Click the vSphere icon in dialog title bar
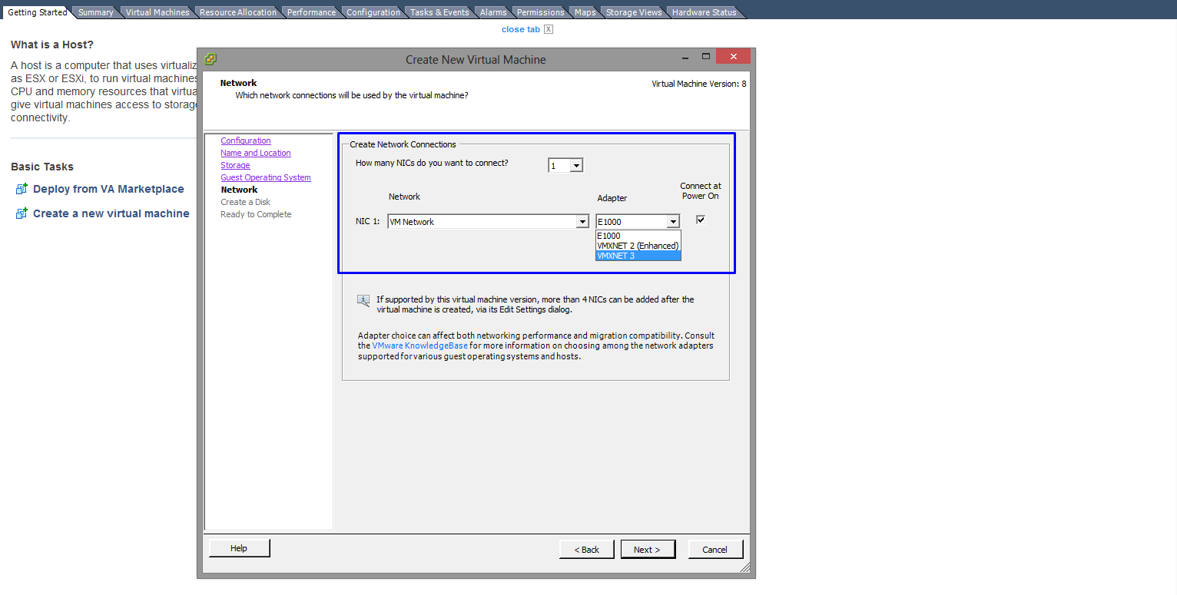Screen dimensions: 1177x595 [211, 59]
